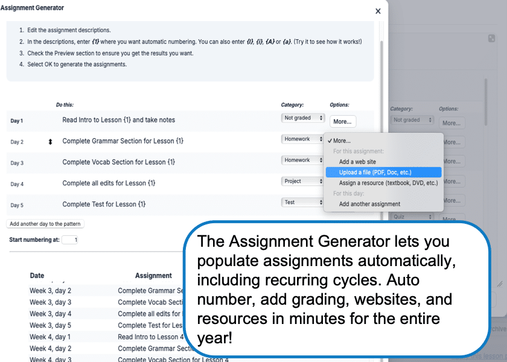Edit Day 5 Complete Test description

[x=104, y=205]
